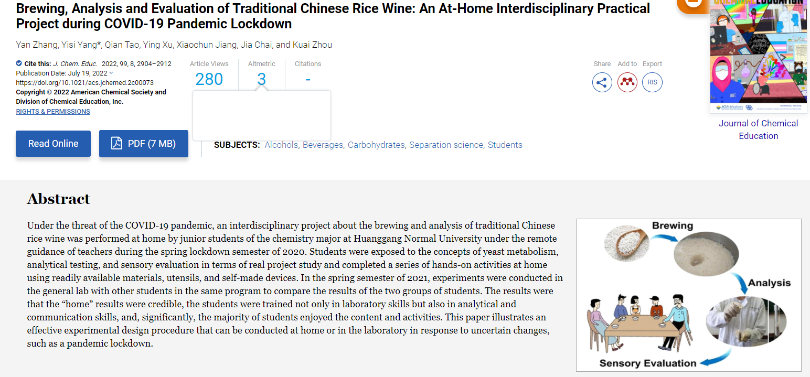Open the graphical abstract image

click(688, 295)
